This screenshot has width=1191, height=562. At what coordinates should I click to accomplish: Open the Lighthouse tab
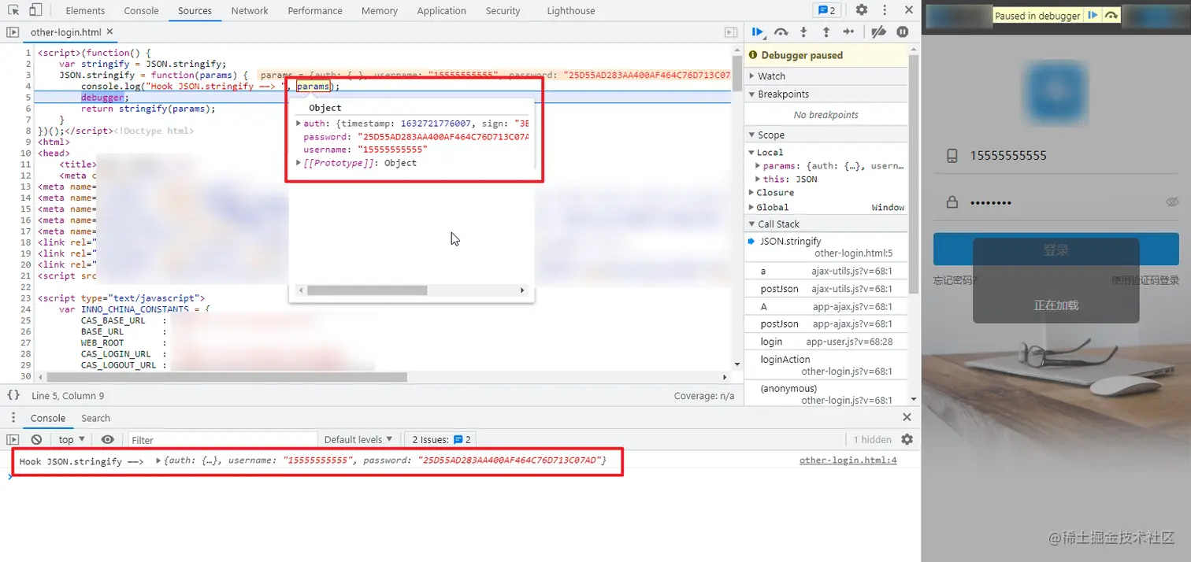pyautogui.click(x=571, y=10)
